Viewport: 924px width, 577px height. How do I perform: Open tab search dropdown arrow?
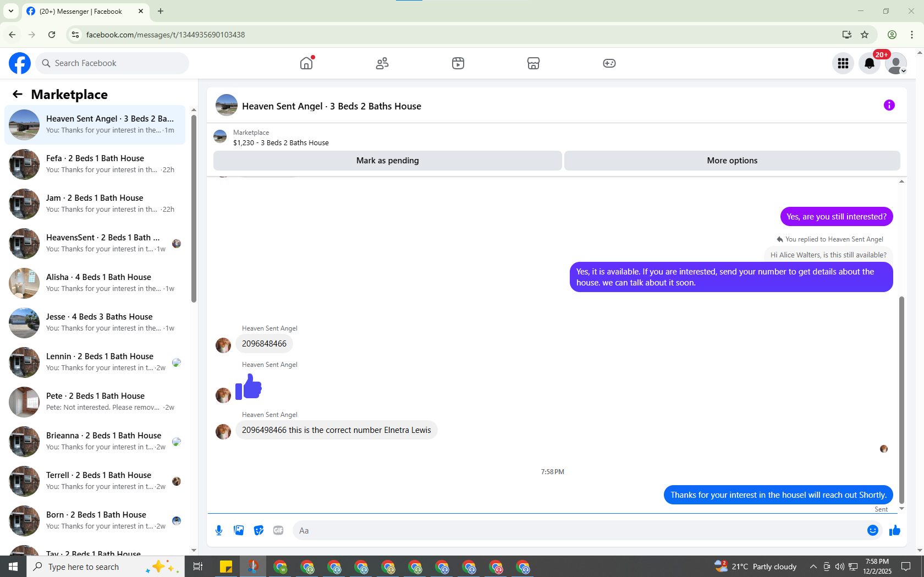point(10,11)
